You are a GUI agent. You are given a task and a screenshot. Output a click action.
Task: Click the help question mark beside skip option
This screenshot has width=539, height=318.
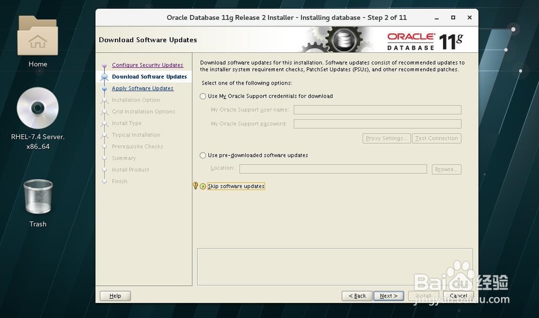(195, 186)
